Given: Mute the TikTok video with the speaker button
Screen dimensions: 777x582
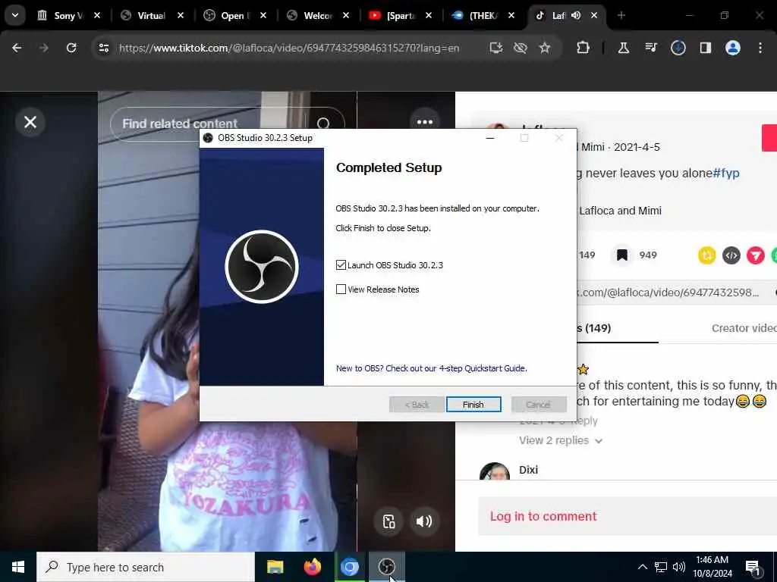Looking at the screenshot, I should point(424,521).
